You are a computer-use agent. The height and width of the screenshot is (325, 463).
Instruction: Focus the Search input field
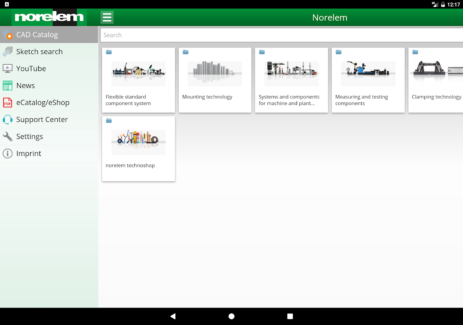(x=282, y=35)
